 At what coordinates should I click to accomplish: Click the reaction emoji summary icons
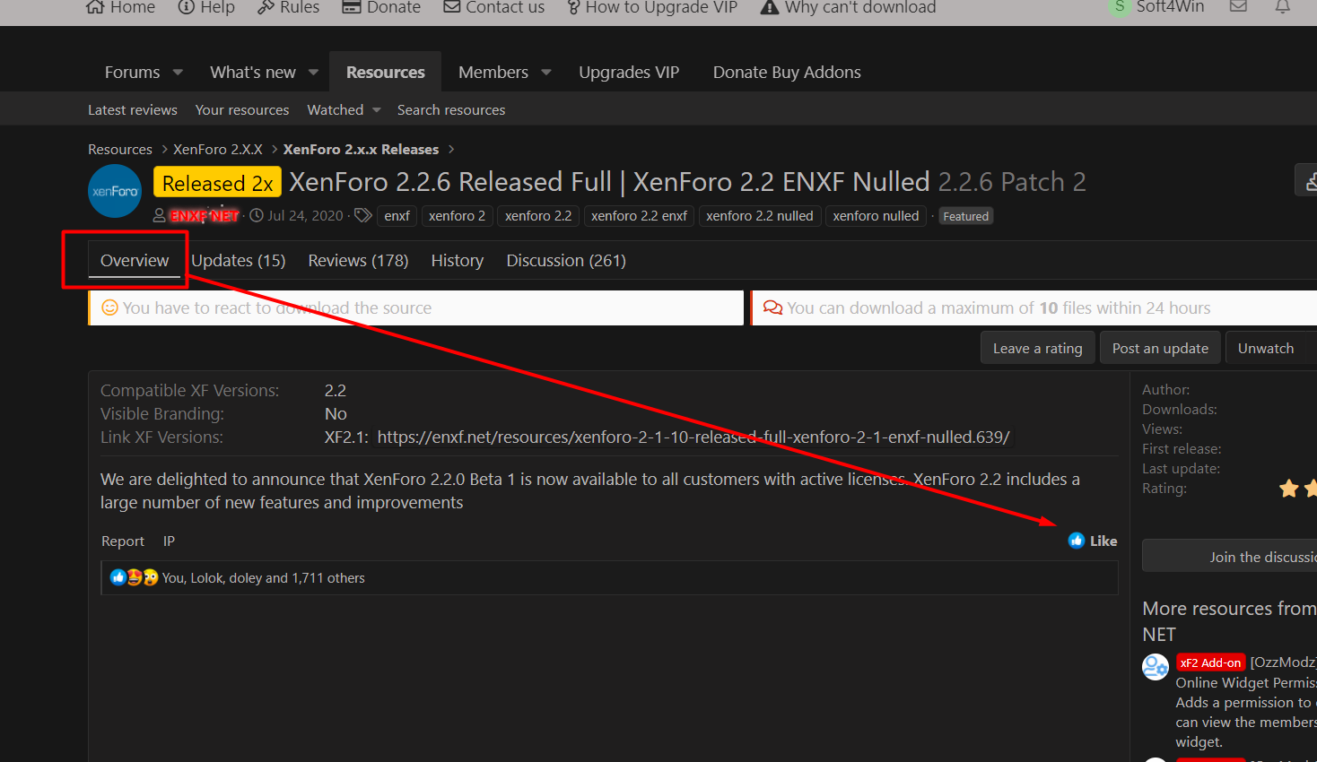134,577
